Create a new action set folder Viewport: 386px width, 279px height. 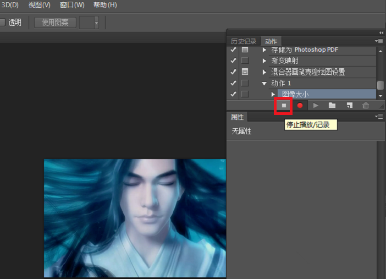(332, 106)
